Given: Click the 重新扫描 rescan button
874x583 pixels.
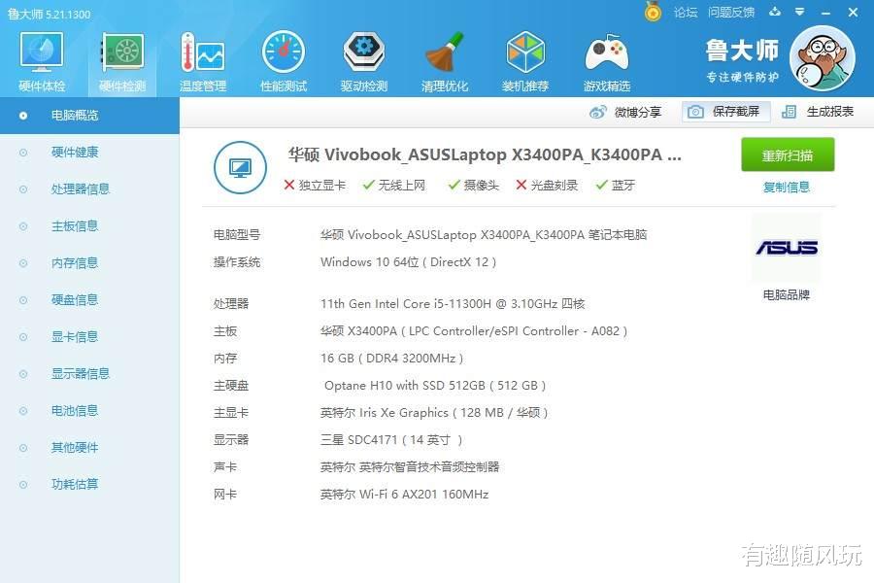Looking at the screenshot, I should (x=787, y=154).
